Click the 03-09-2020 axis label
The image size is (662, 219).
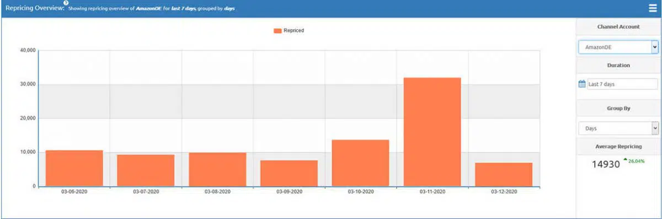click(289, 191)
